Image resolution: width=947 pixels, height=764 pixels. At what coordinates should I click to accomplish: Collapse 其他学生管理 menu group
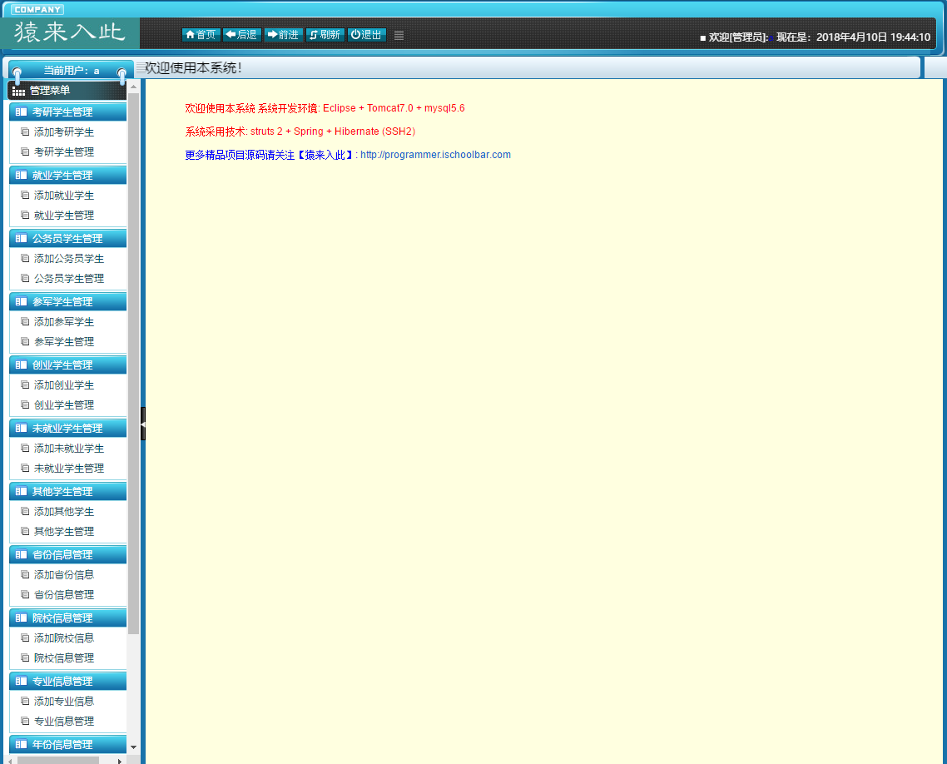pyautogui.click(x=67, y=491)
